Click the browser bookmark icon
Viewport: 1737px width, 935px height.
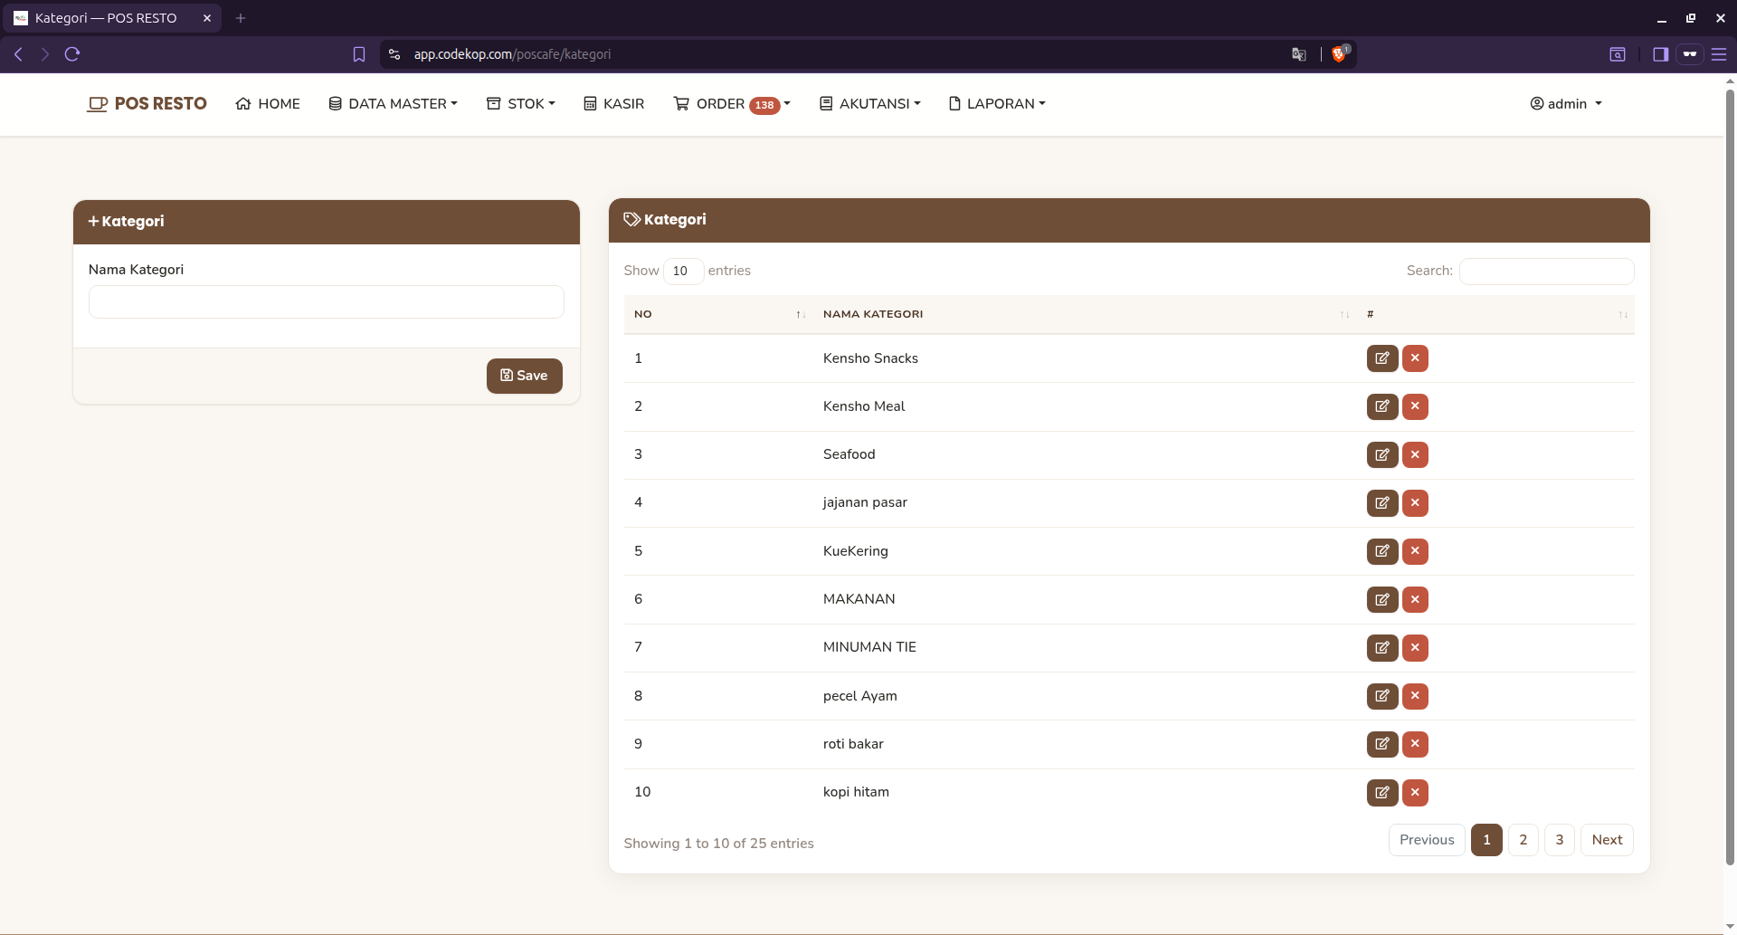pos(359,54)
